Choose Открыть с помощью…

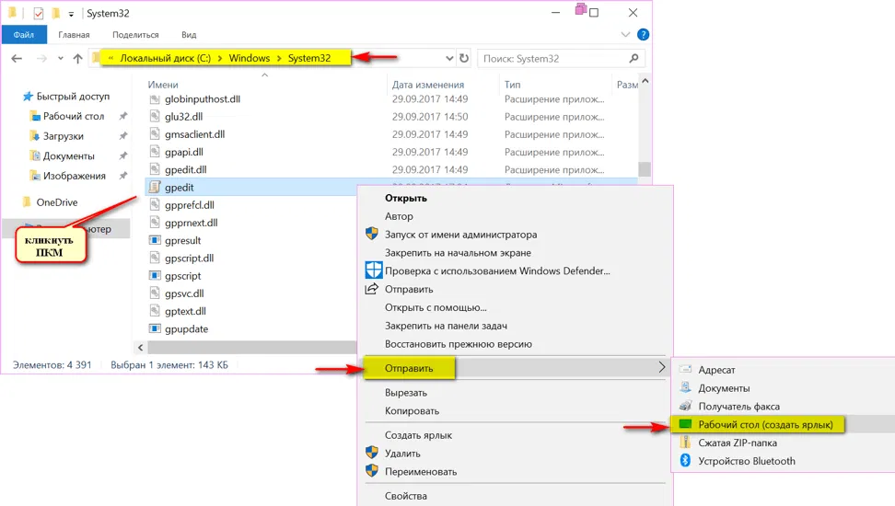(436, 307)
